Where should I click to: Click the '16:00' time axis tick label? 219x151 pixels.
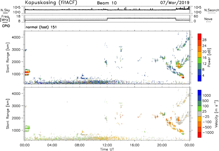pos(134,145)
